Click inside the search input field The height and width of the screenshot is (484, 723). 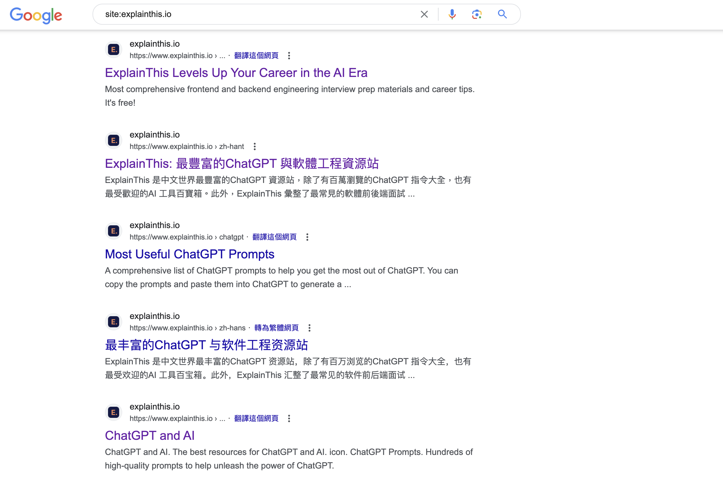pyautogui.click(x=248, y=14)
